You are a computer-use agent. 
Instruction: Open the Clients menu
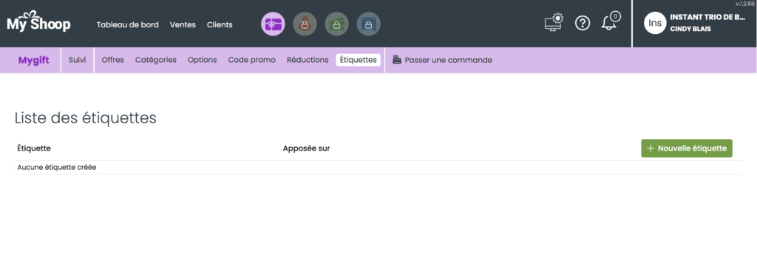220,24
